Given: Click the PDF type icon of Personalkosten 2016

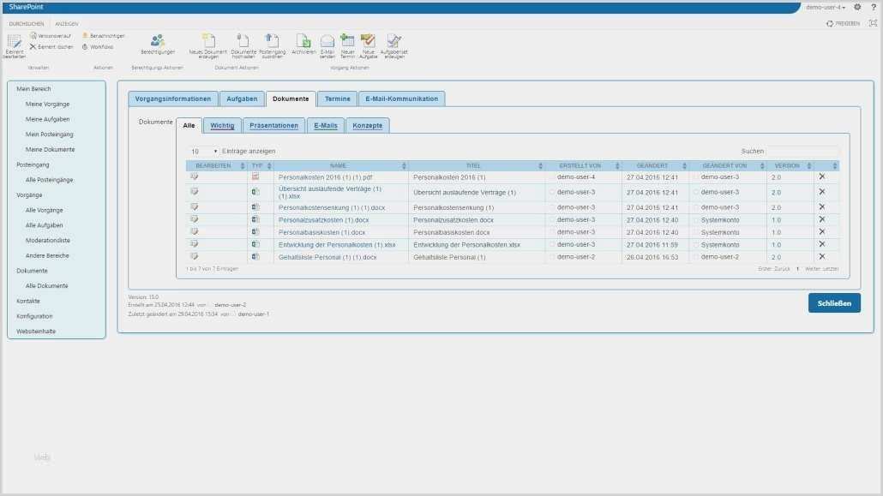Looking at the screenshot, I should pyautogui.click(x=255, y=176).
